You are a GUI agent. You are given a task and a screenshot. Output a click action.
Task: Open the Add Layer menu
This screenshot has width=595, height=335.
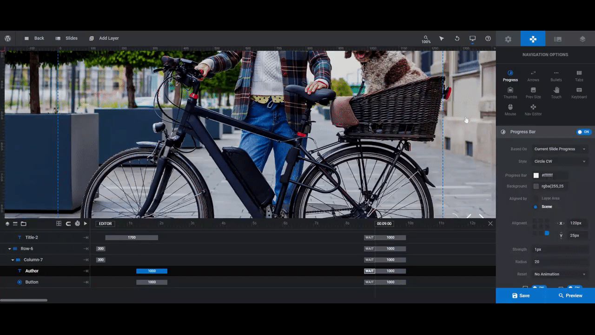[x=104, y=38]
